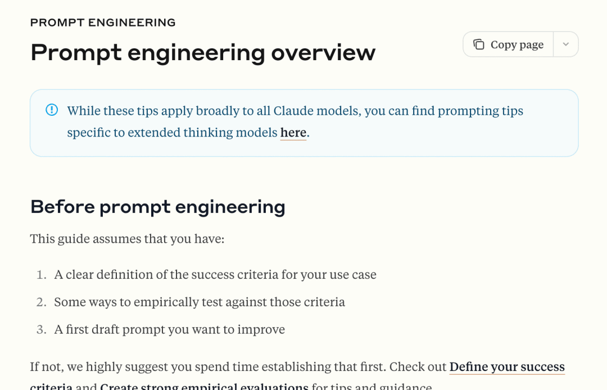The height and width of the screenshot is (390, 607).
Task: Select the info callout box about Claude models
Action: click(x=303, y=123)
